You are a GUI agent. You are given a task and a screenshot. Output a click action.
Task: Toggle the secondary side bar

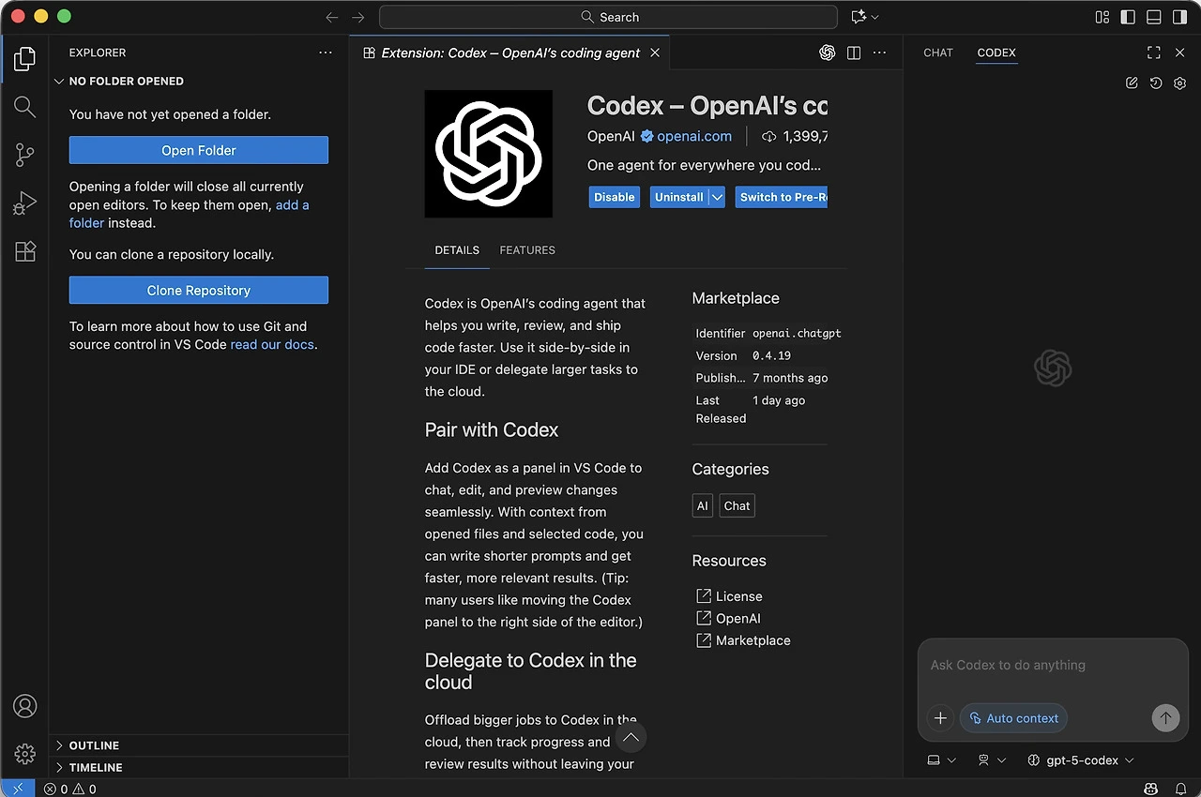(x=1180, y=17)
